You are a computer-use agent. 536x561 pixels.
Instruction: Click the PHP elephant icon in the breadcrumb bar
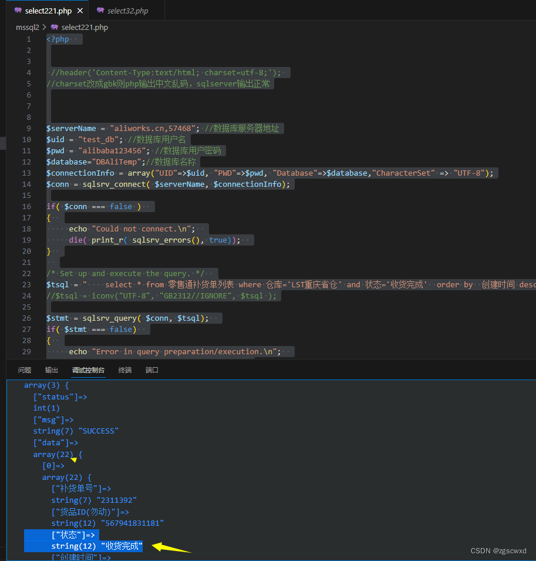54,27
